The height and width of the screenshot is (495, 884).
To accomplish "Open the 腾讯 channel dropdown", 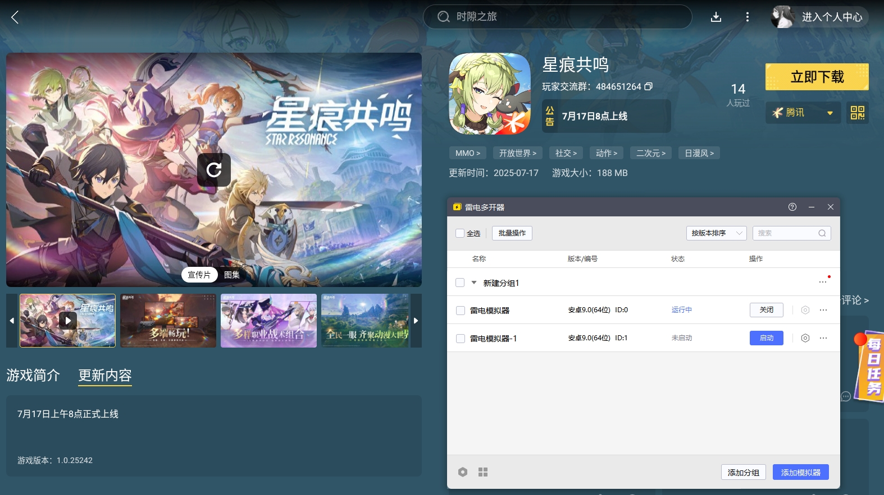I will coord(803,113).
